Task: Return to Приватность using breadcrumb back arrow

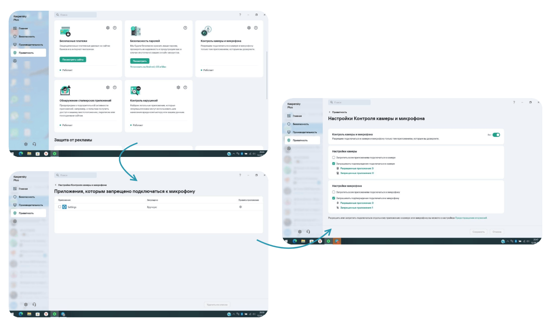Action: coord(330,112)
